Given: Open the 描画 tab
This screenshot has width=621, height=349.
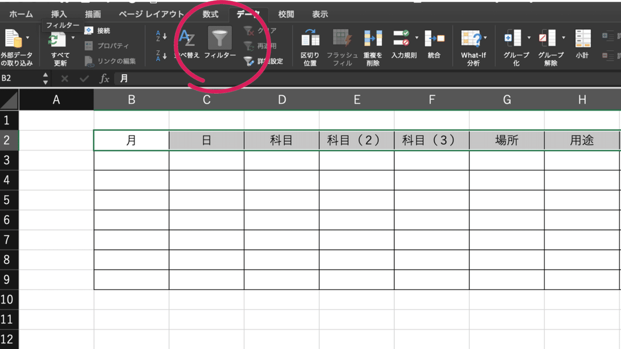Looking at the screenshot, I should pos(93,14).
